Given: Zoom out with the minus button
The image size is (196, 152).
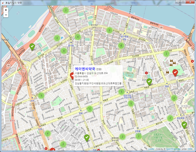Looking at the screenshot, I should click(x=6, y=15).
